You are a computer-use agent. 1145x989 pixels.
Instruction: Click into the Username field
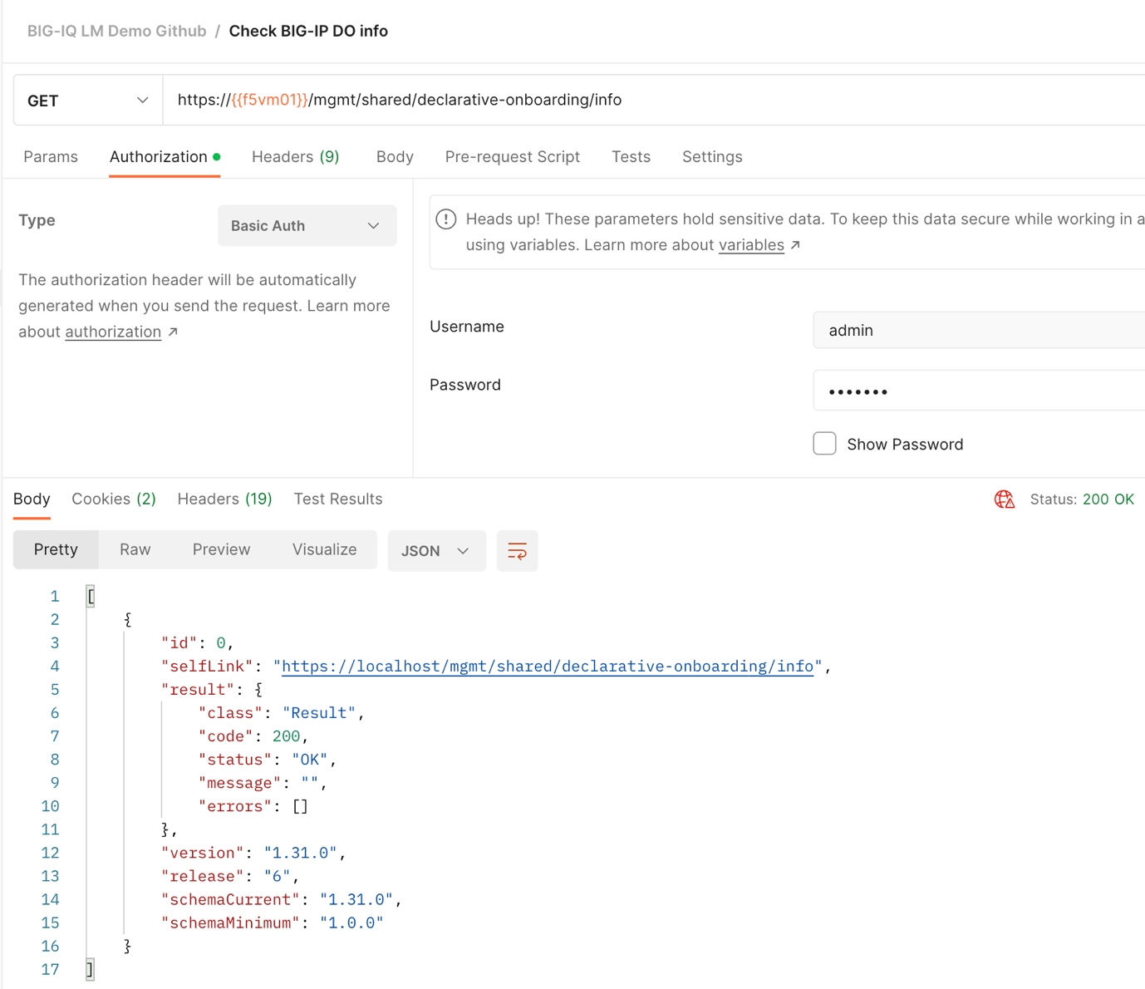click(x=977, y=331)
